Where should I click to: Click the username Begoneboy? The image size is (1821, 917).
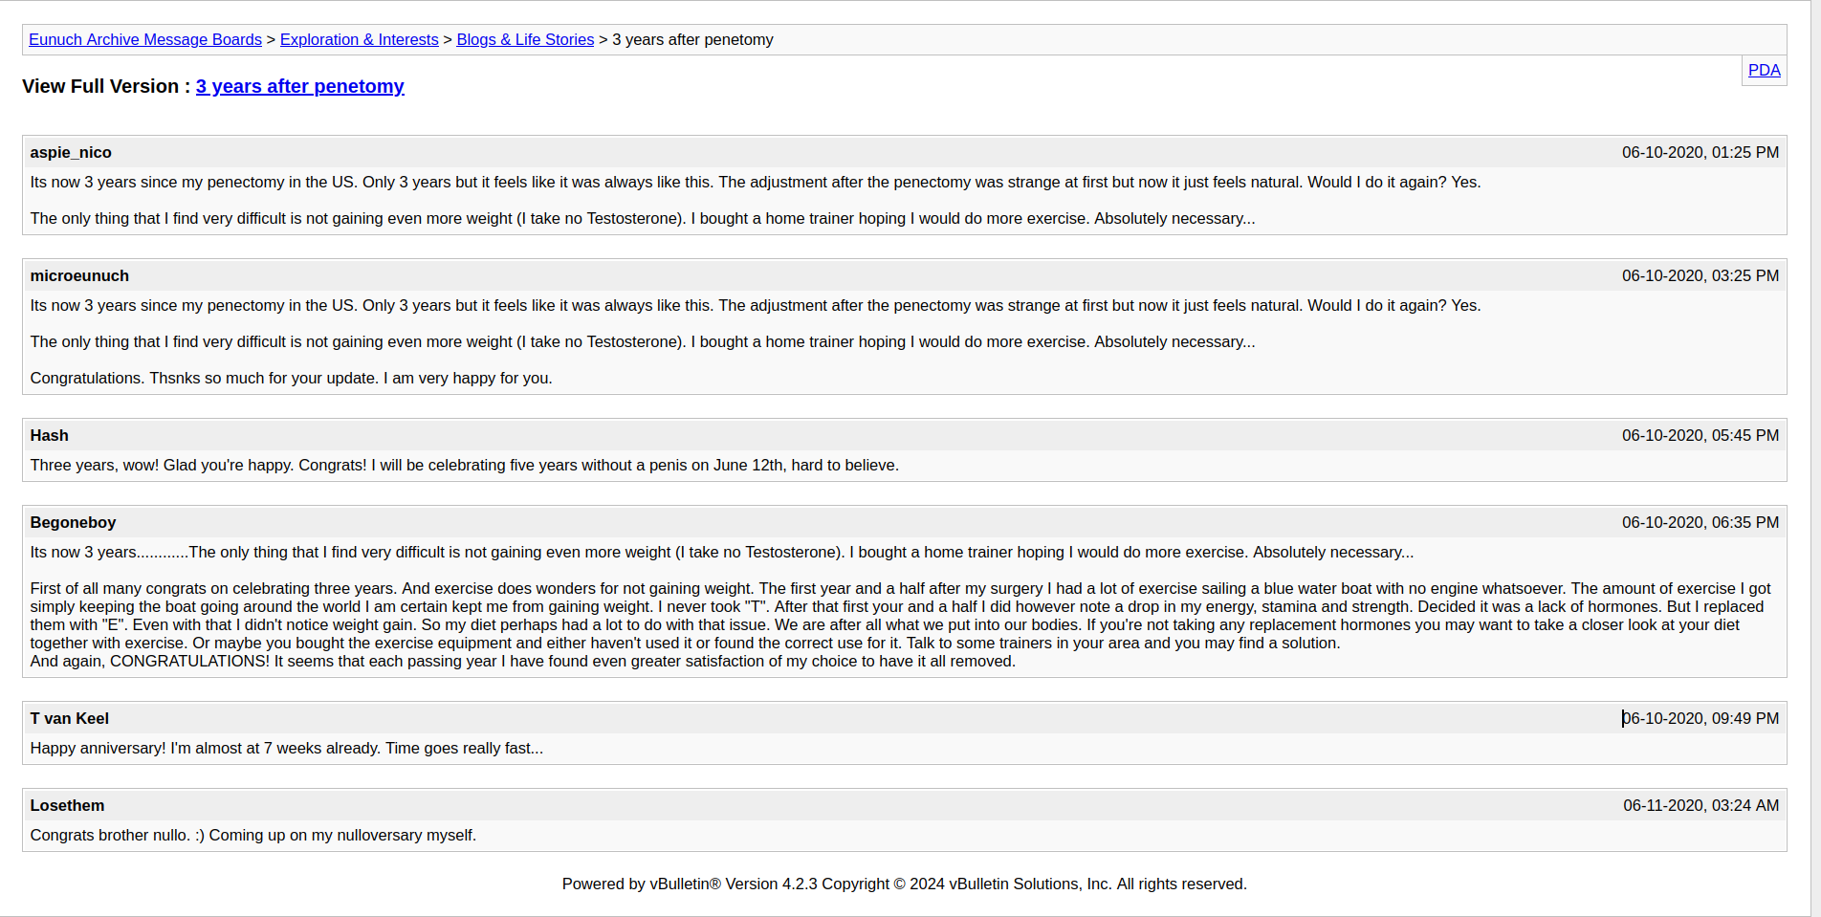coord(73,522)
